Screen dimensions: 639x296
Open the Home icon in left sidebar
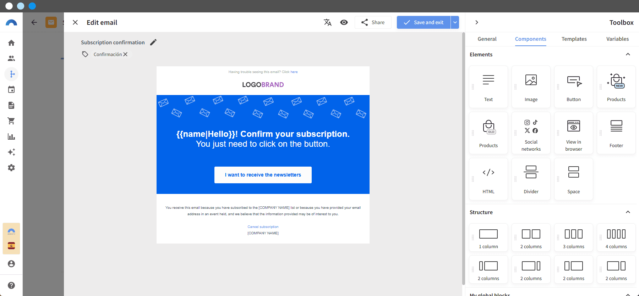tap(11, 43)
